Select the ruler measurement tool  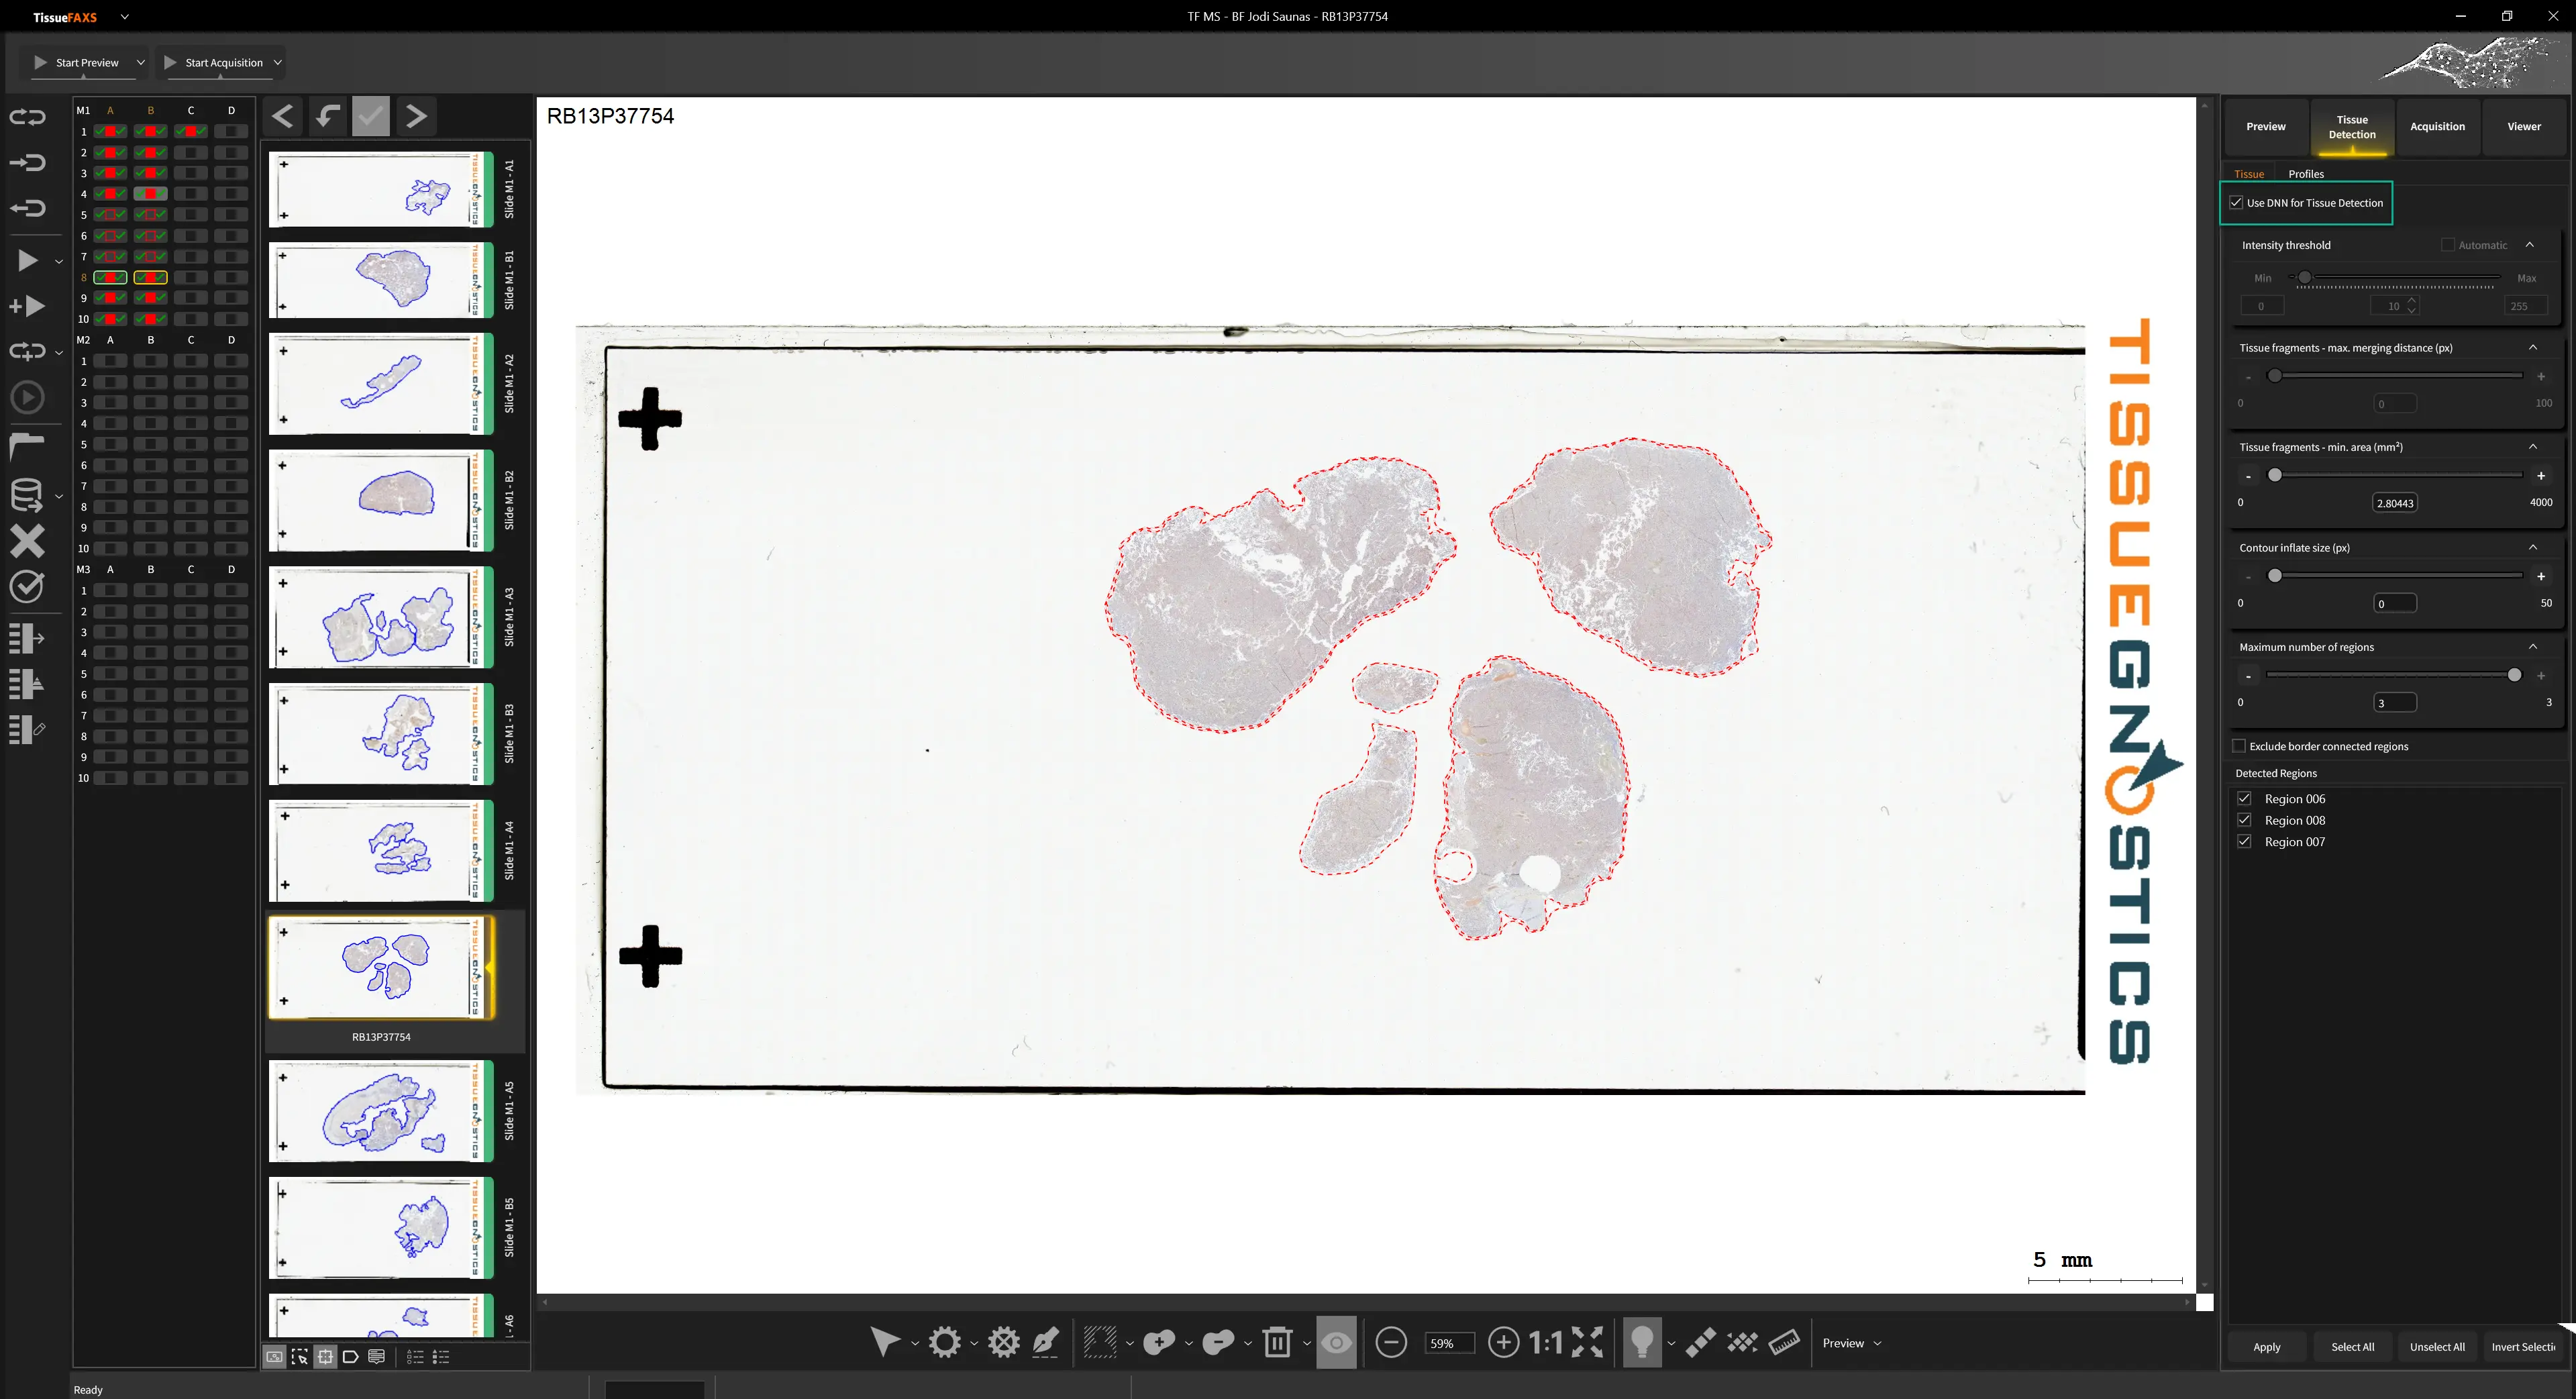point(1784,1342)
